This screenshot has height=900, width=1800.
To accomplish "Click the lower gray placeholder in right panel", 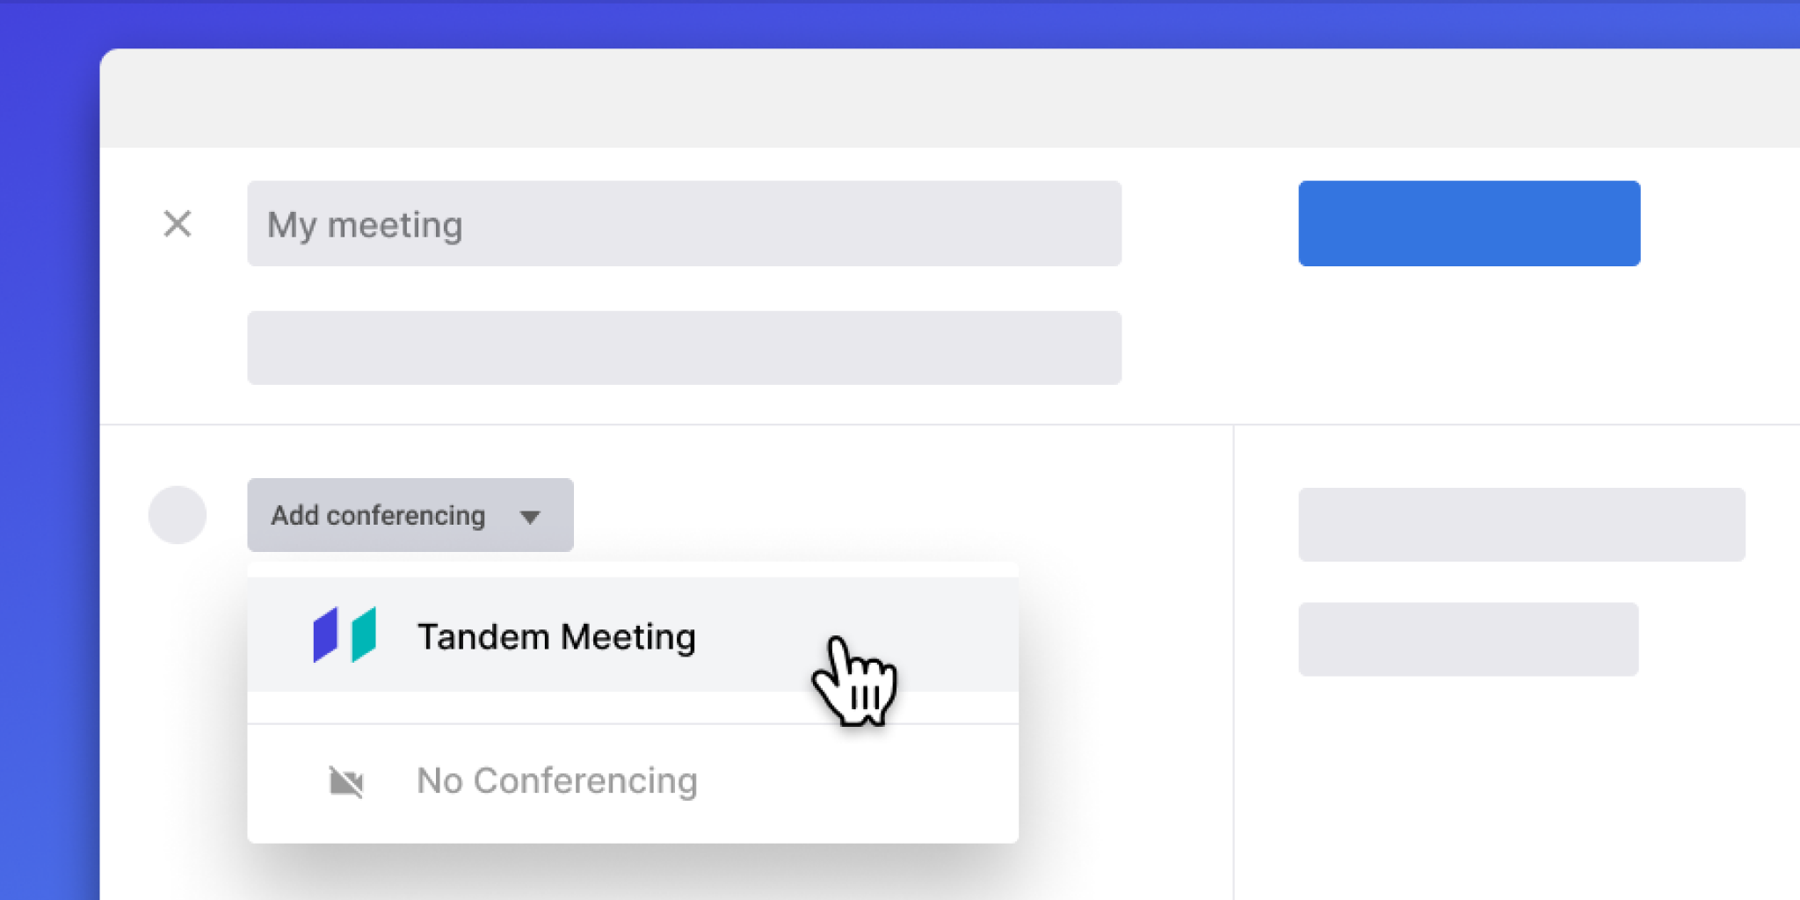I will [x=1469, y=639].
